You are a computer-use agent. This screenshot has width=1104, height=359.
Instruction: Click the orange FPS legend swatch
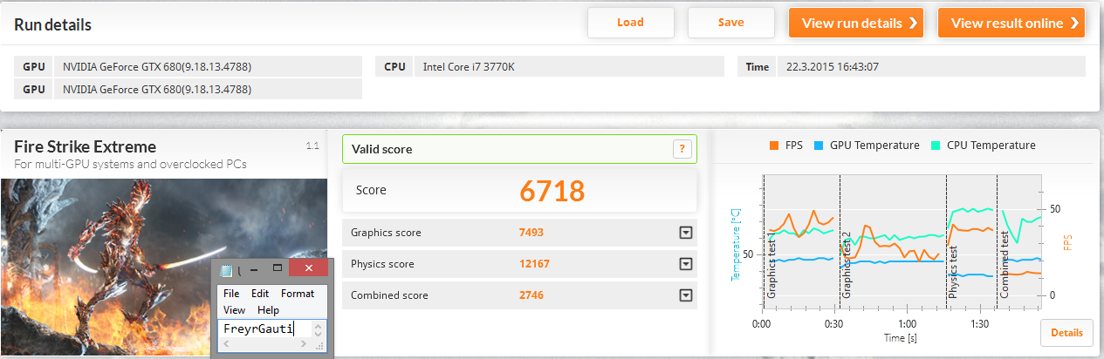[x=773, y=146]
